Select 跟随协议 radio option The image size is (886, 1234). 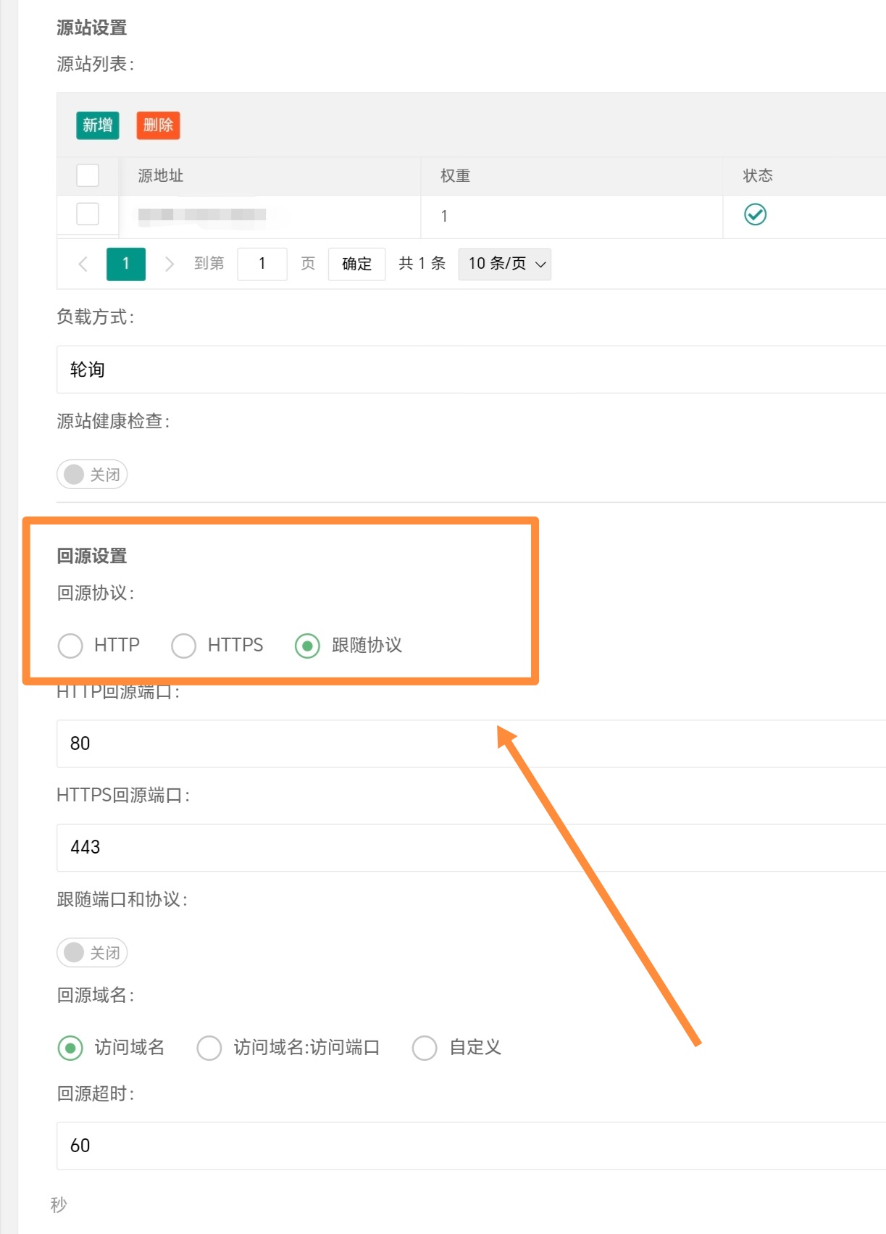307,646
